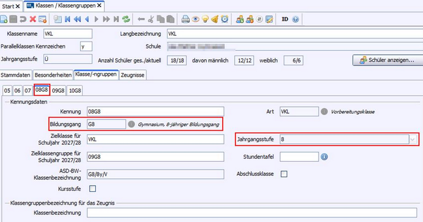423x222 pixels.
Task: Click the red X delete icon
Action: (33, 19)
